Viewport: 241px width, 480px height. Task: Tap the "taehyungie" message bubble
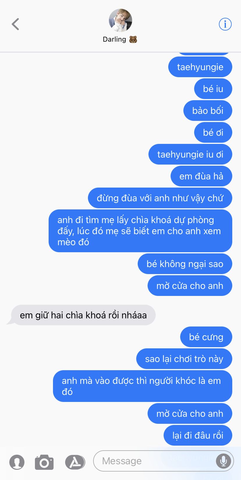200,67
